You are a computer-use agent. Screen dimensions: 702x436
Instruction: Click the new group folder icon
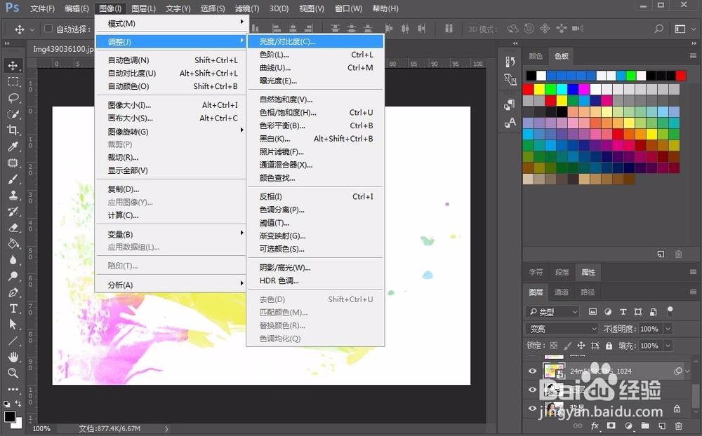click(x=645, y=425)
